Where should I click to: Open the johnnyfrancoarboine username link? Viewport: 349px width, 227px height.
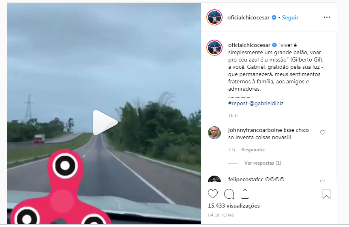pos(255,130)
